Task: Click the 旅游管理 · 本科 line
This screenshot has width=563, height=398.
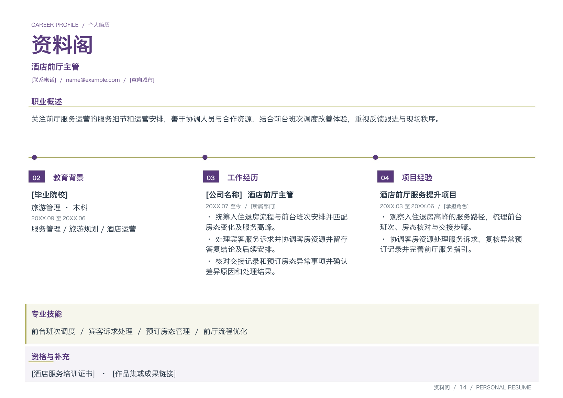Action: 59,208
